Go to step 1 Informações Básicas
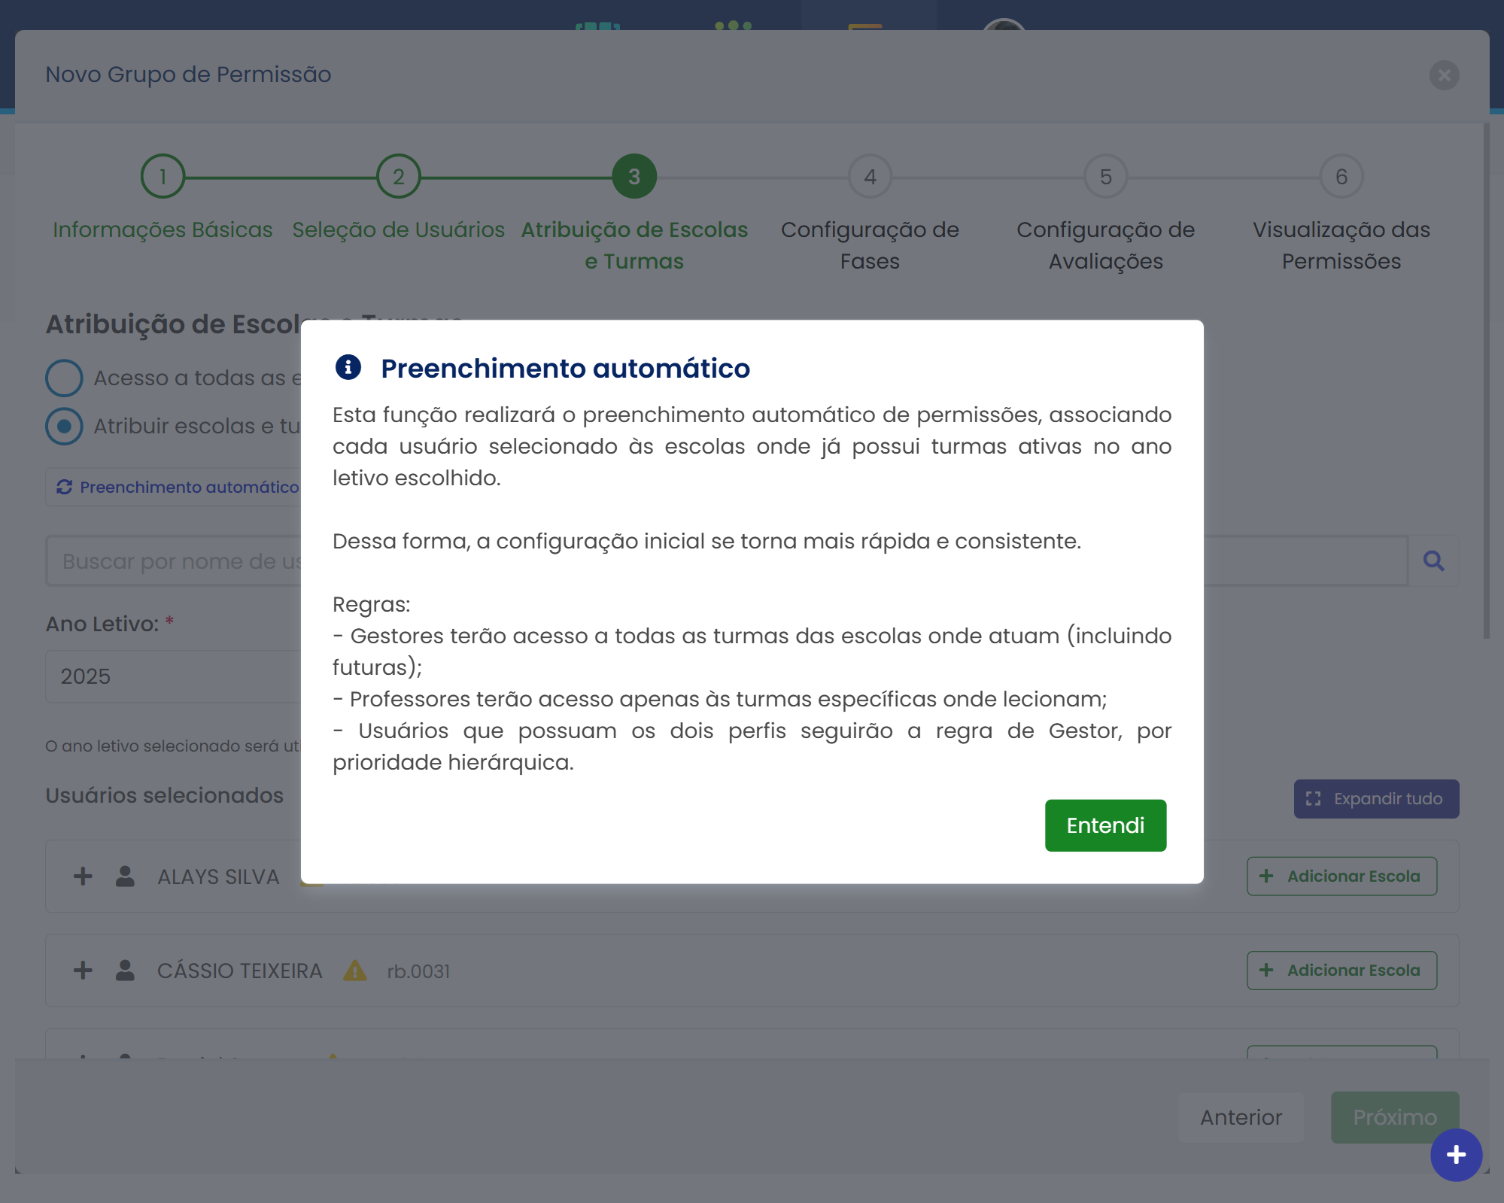Screen dimensions: 1504x1203 (163, 177)
